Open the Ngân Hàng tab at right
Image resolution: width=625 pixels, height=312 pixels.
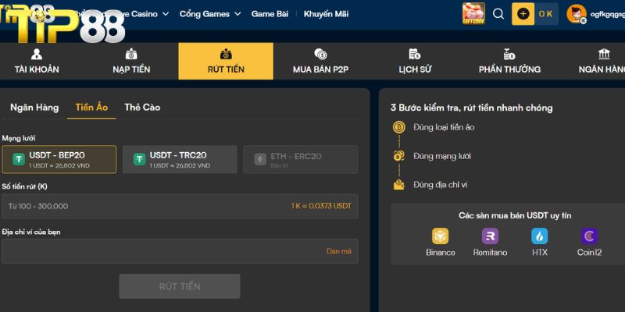coord(602,62)
